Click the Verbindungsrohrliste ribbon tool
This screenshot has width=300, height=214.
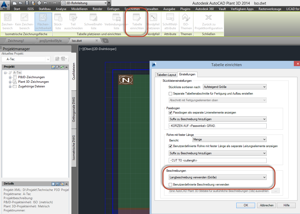(117, 22)
